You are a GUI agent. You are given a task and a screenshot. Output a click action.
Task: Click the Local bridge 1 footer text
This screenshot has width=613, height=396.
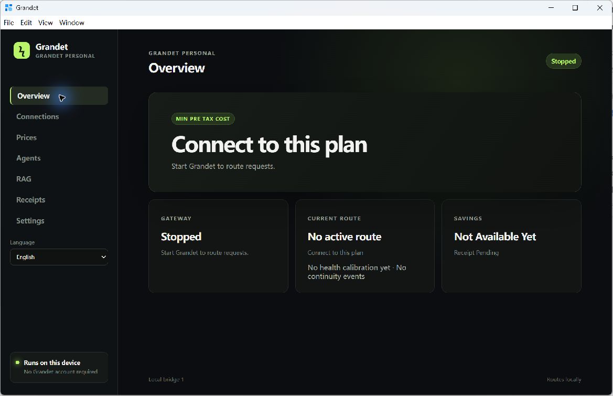pyautogui.click(x=166, y=379)
